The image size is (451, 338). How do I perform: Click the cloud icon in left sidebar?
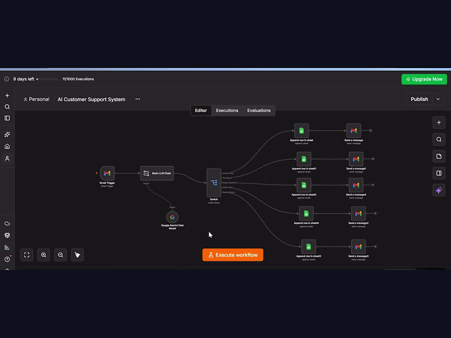[7, 224]
